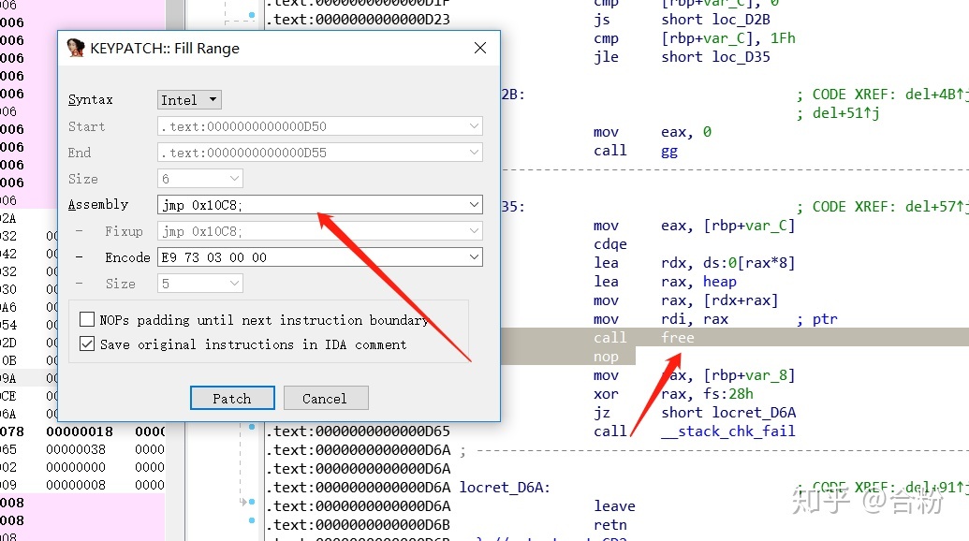969x541 pixels.
Task: Open the Syntax dropdown showing Intel
Action: click(187, 99)
